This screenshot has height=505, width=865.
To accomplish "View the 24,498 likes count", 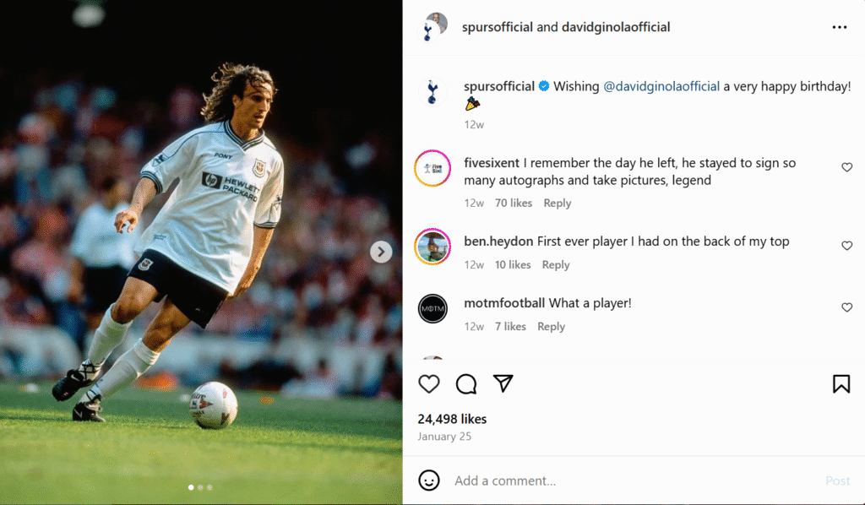I will [451, 418].
